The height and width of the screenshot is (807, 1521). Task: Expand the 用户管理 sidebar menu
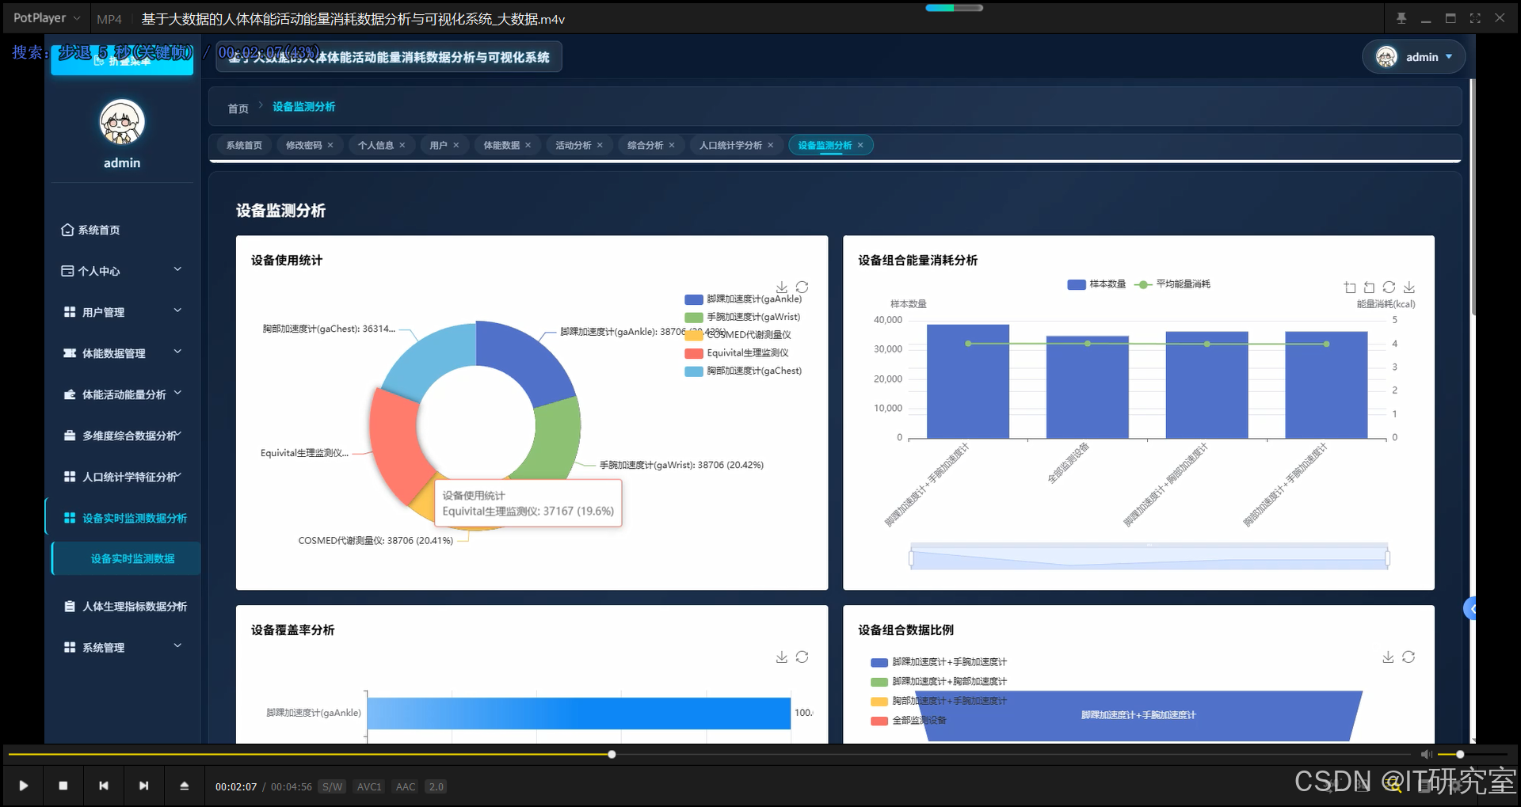click(122, 312)
